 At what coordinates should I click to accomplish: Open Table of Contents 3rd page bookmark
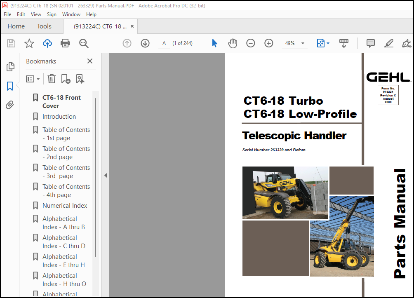66,172
